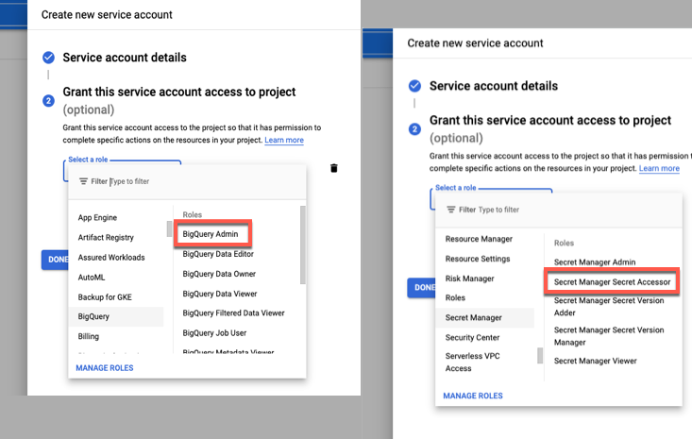Click step 2 circle in left dialog
This screenshot has height=439, width=692.
pyautogui.click(x=48, y=101)
